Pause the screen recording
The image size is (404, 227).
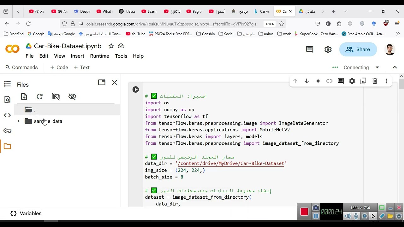pyautogui.click(x=316, y=216)
